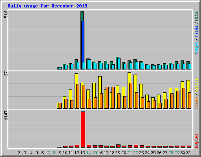
Task: Click the green "1" day label
Action: (13, 153)
